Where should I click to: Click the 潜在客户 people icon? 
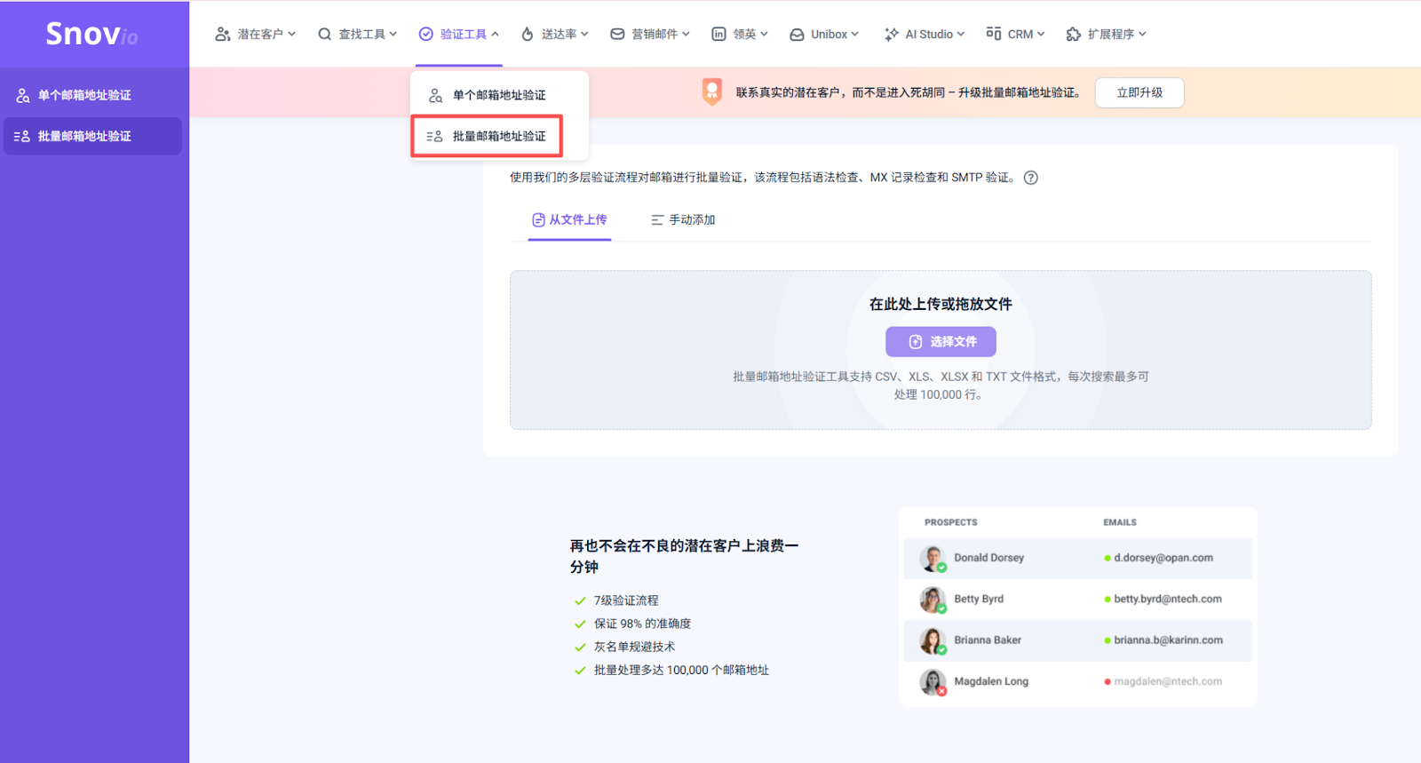[x=223, y=34]
